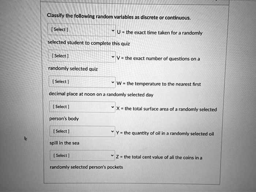Open the Select dropdown for variable Y

[x=82, y=131]
